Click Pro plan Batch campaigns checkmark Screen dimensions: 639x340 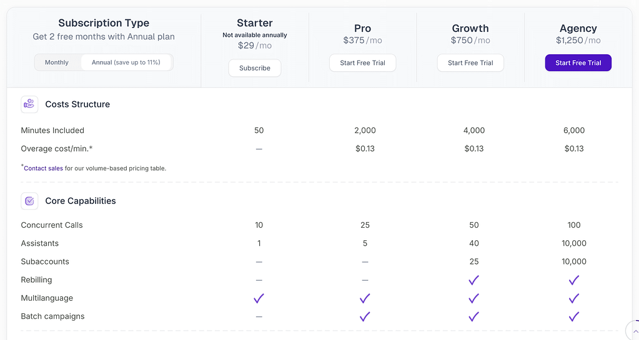365,316
